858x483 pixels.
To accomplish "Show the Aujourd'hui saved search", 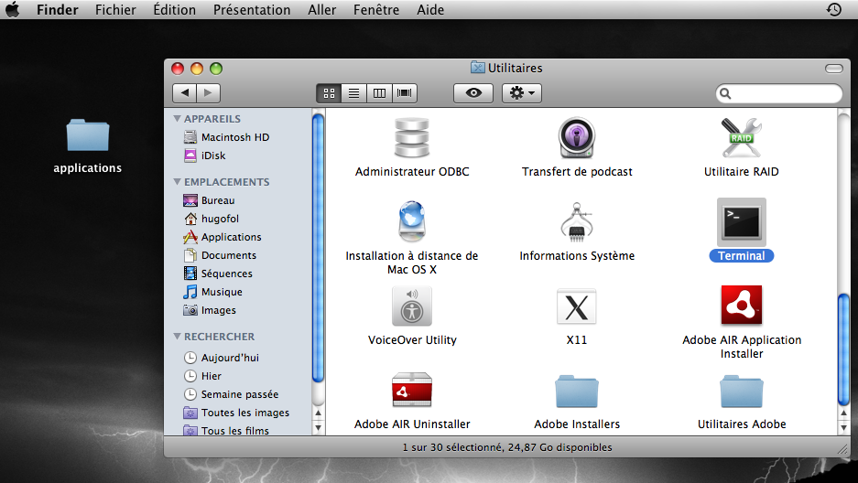I will click(221, 358).
